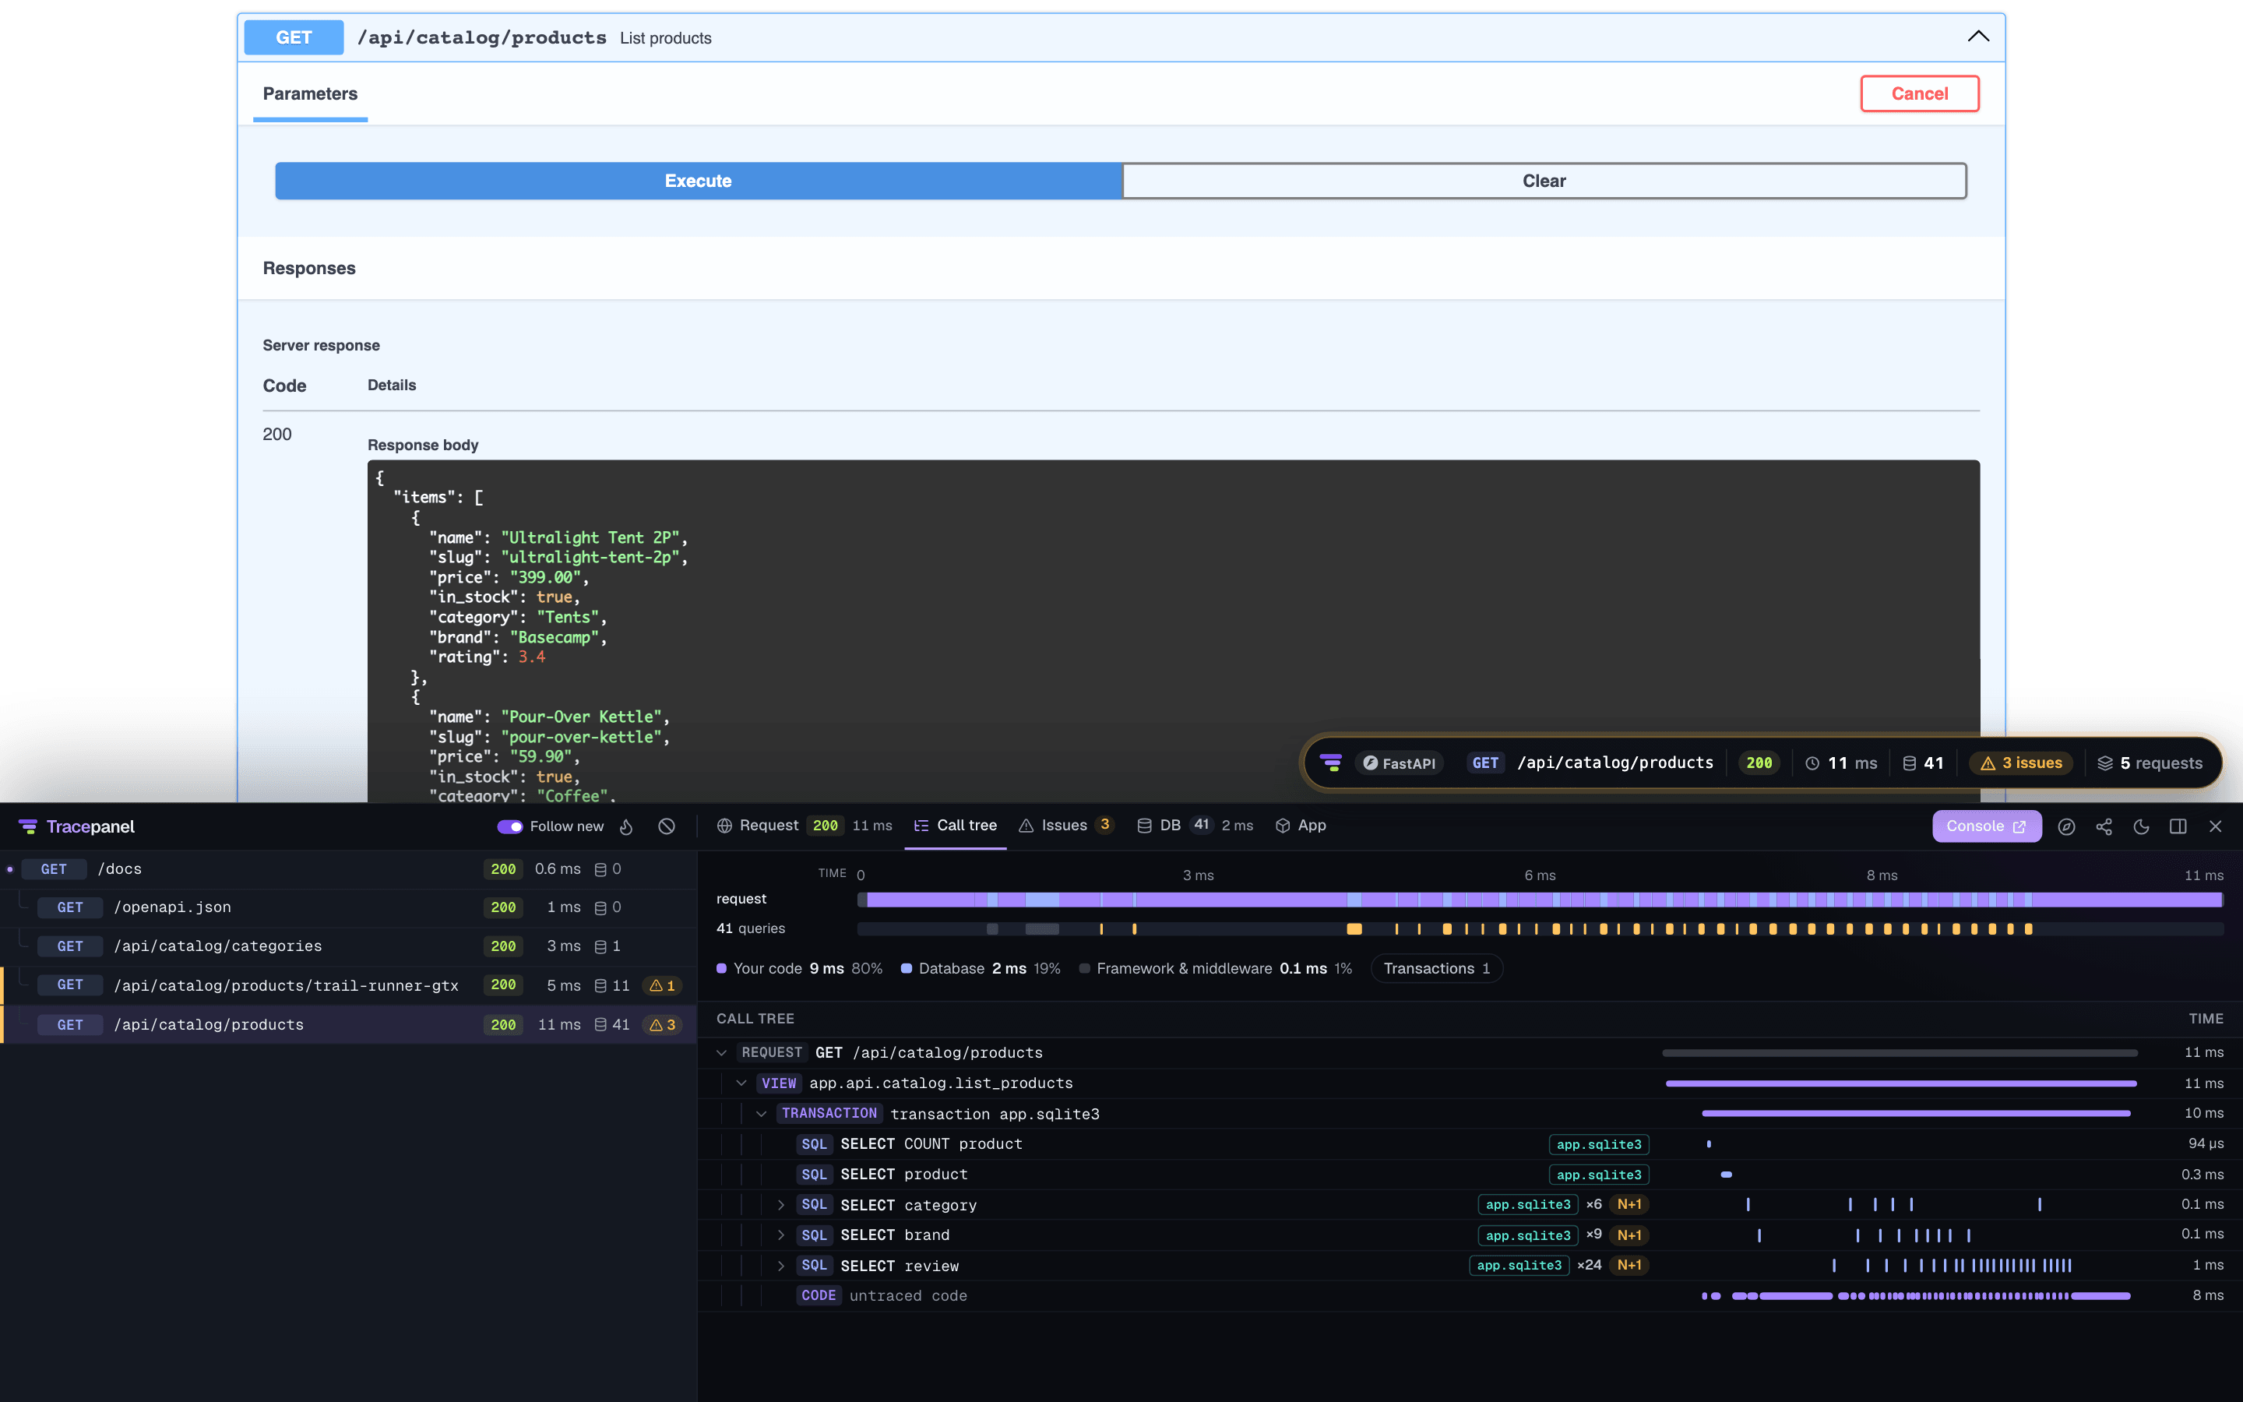Switch to dark mode moon icon
The image size is (2243, 1402).
[x=2141, y=826]
